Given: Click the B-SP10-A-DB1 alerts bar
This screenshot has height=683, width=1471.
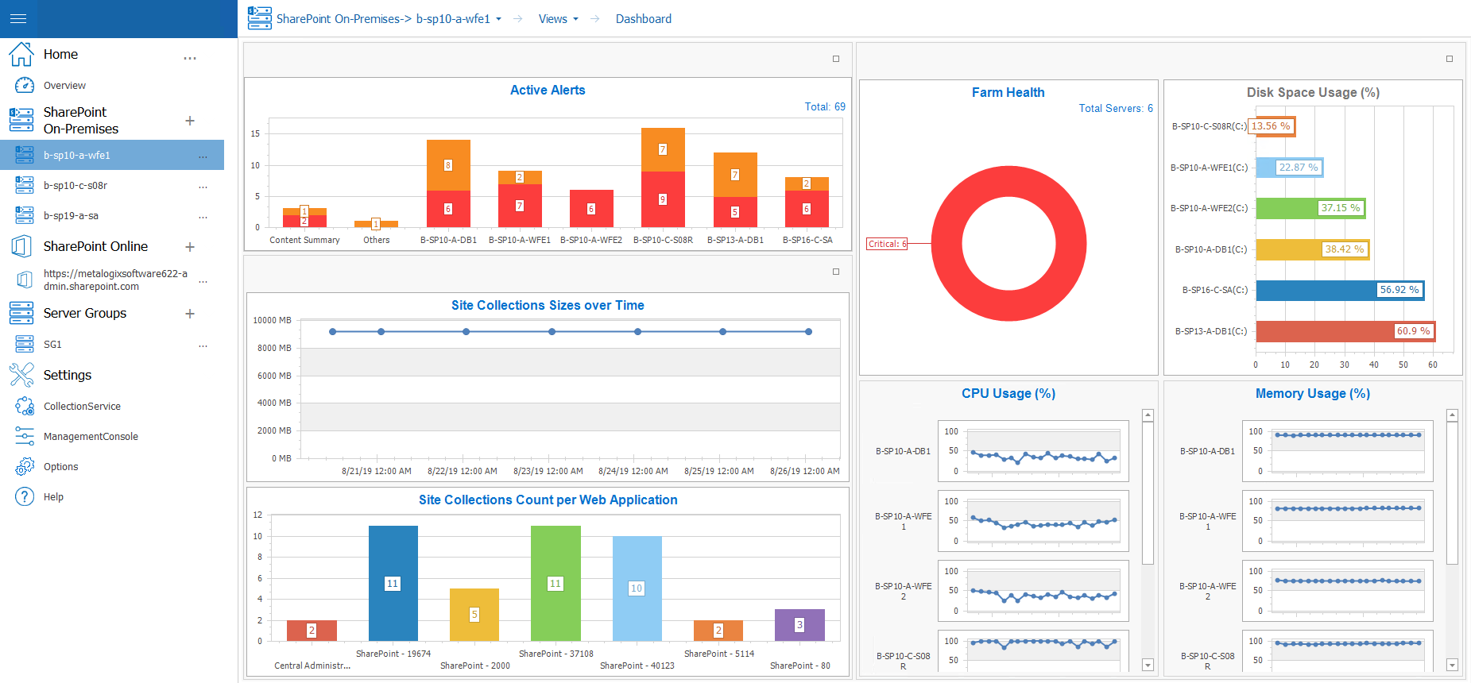Looking at the screenshot, I should tap(448, 183).
